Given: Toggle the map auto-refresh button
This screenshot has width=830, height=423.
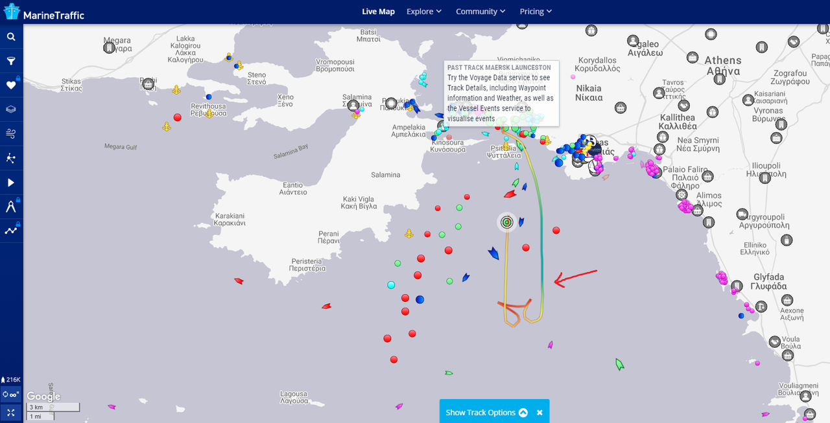Looking at the screenshot, I should tap(11, 394).
